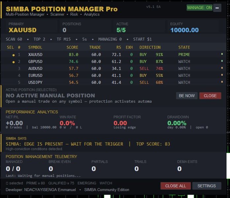
Task: Click the EXH column header
Action: pos(129,48)
